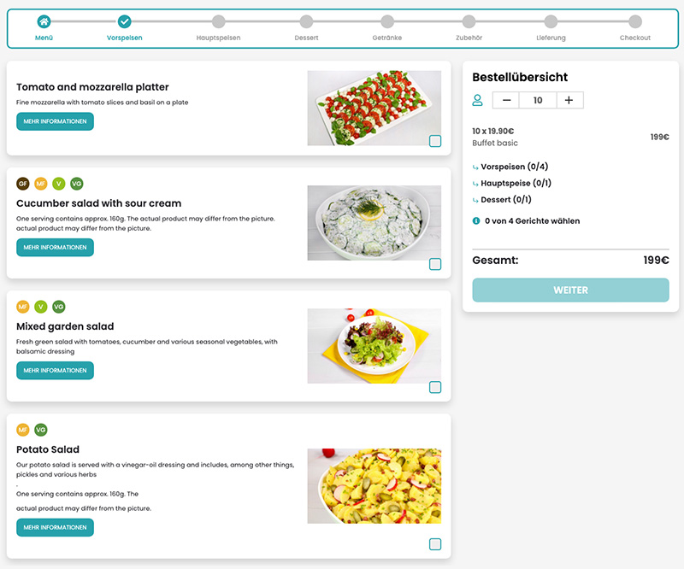Click the V badge on Mixed garden salad
Image resolution: width=684 pixels, height=569 pixels.
40,307
